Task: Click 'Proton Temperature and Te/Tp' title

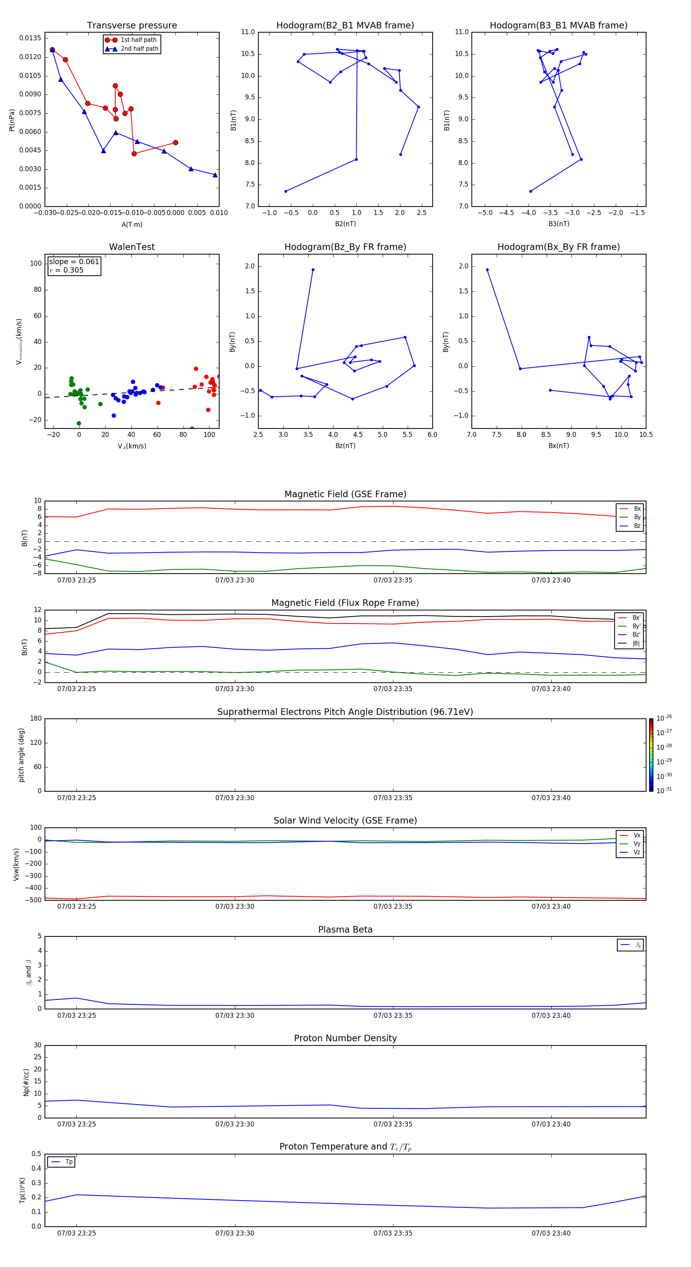Action: click(x=345, y=1147)
